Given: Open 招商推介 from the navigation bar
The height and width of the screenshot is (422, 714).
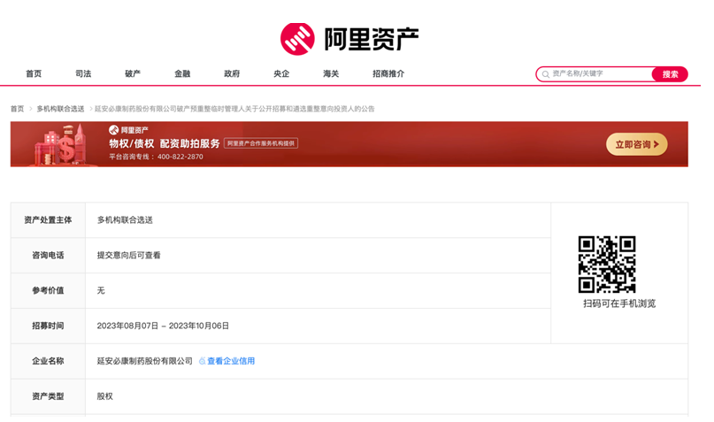Looking at the screenshot, I should (x=388, y=73).
